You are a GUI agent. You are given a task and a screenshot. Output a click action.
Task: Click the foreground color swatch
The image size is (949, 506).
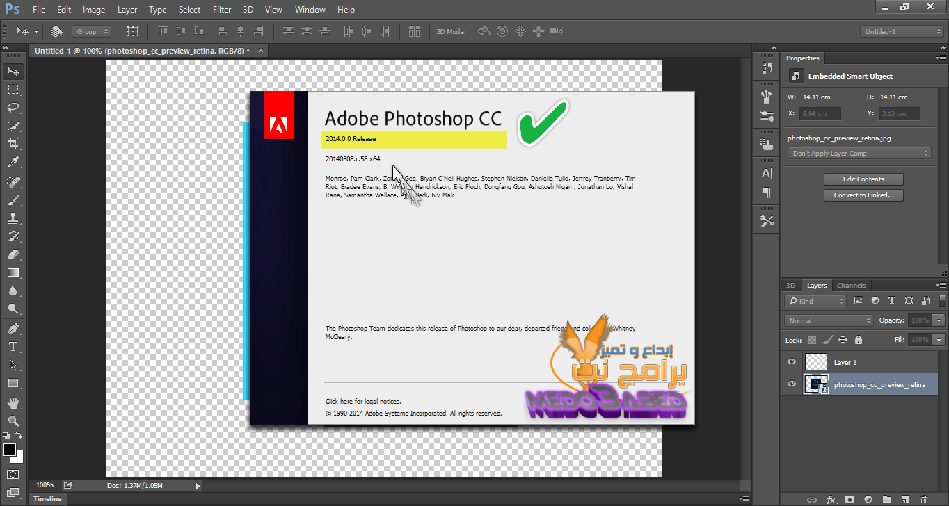pos(10,450)
